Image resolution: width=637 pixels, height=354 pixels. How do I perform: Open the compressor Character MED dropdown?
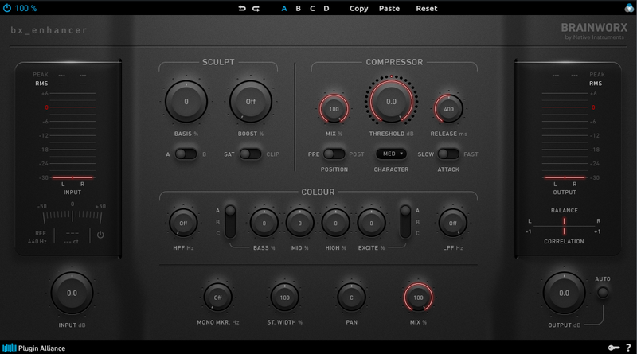pos(391,154)
